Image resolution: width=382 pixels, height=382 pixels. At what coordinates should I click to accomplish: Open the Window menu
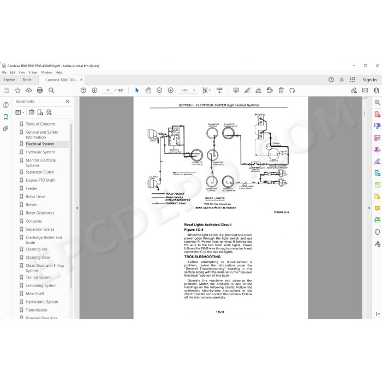click(46, 73)
